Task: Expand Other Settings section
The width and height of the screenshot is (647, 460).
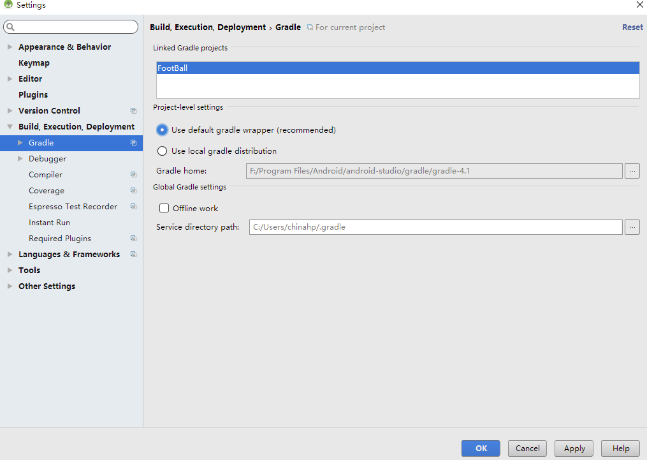Action: pyautogui.click(x=10, y=286)
